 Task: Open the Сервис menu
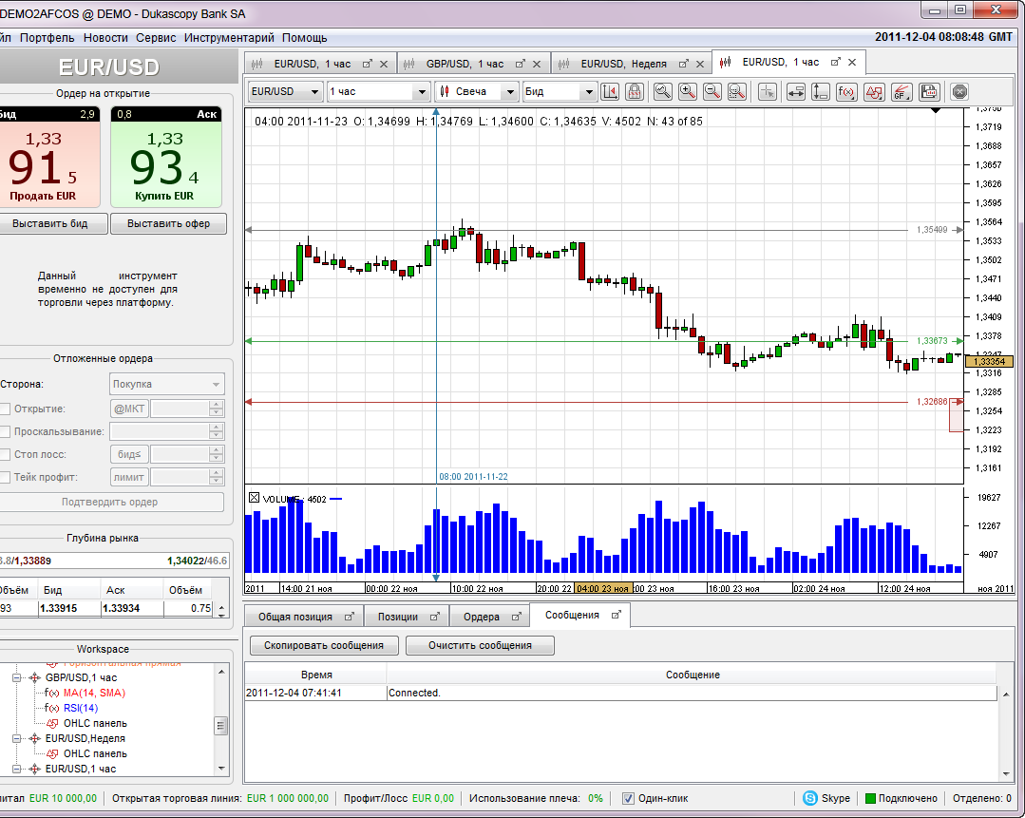(x=156, y=38)
